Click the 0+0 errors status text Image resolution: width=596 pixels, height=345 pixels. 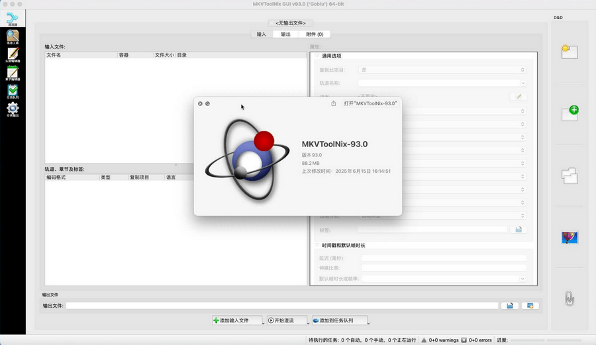480,340
